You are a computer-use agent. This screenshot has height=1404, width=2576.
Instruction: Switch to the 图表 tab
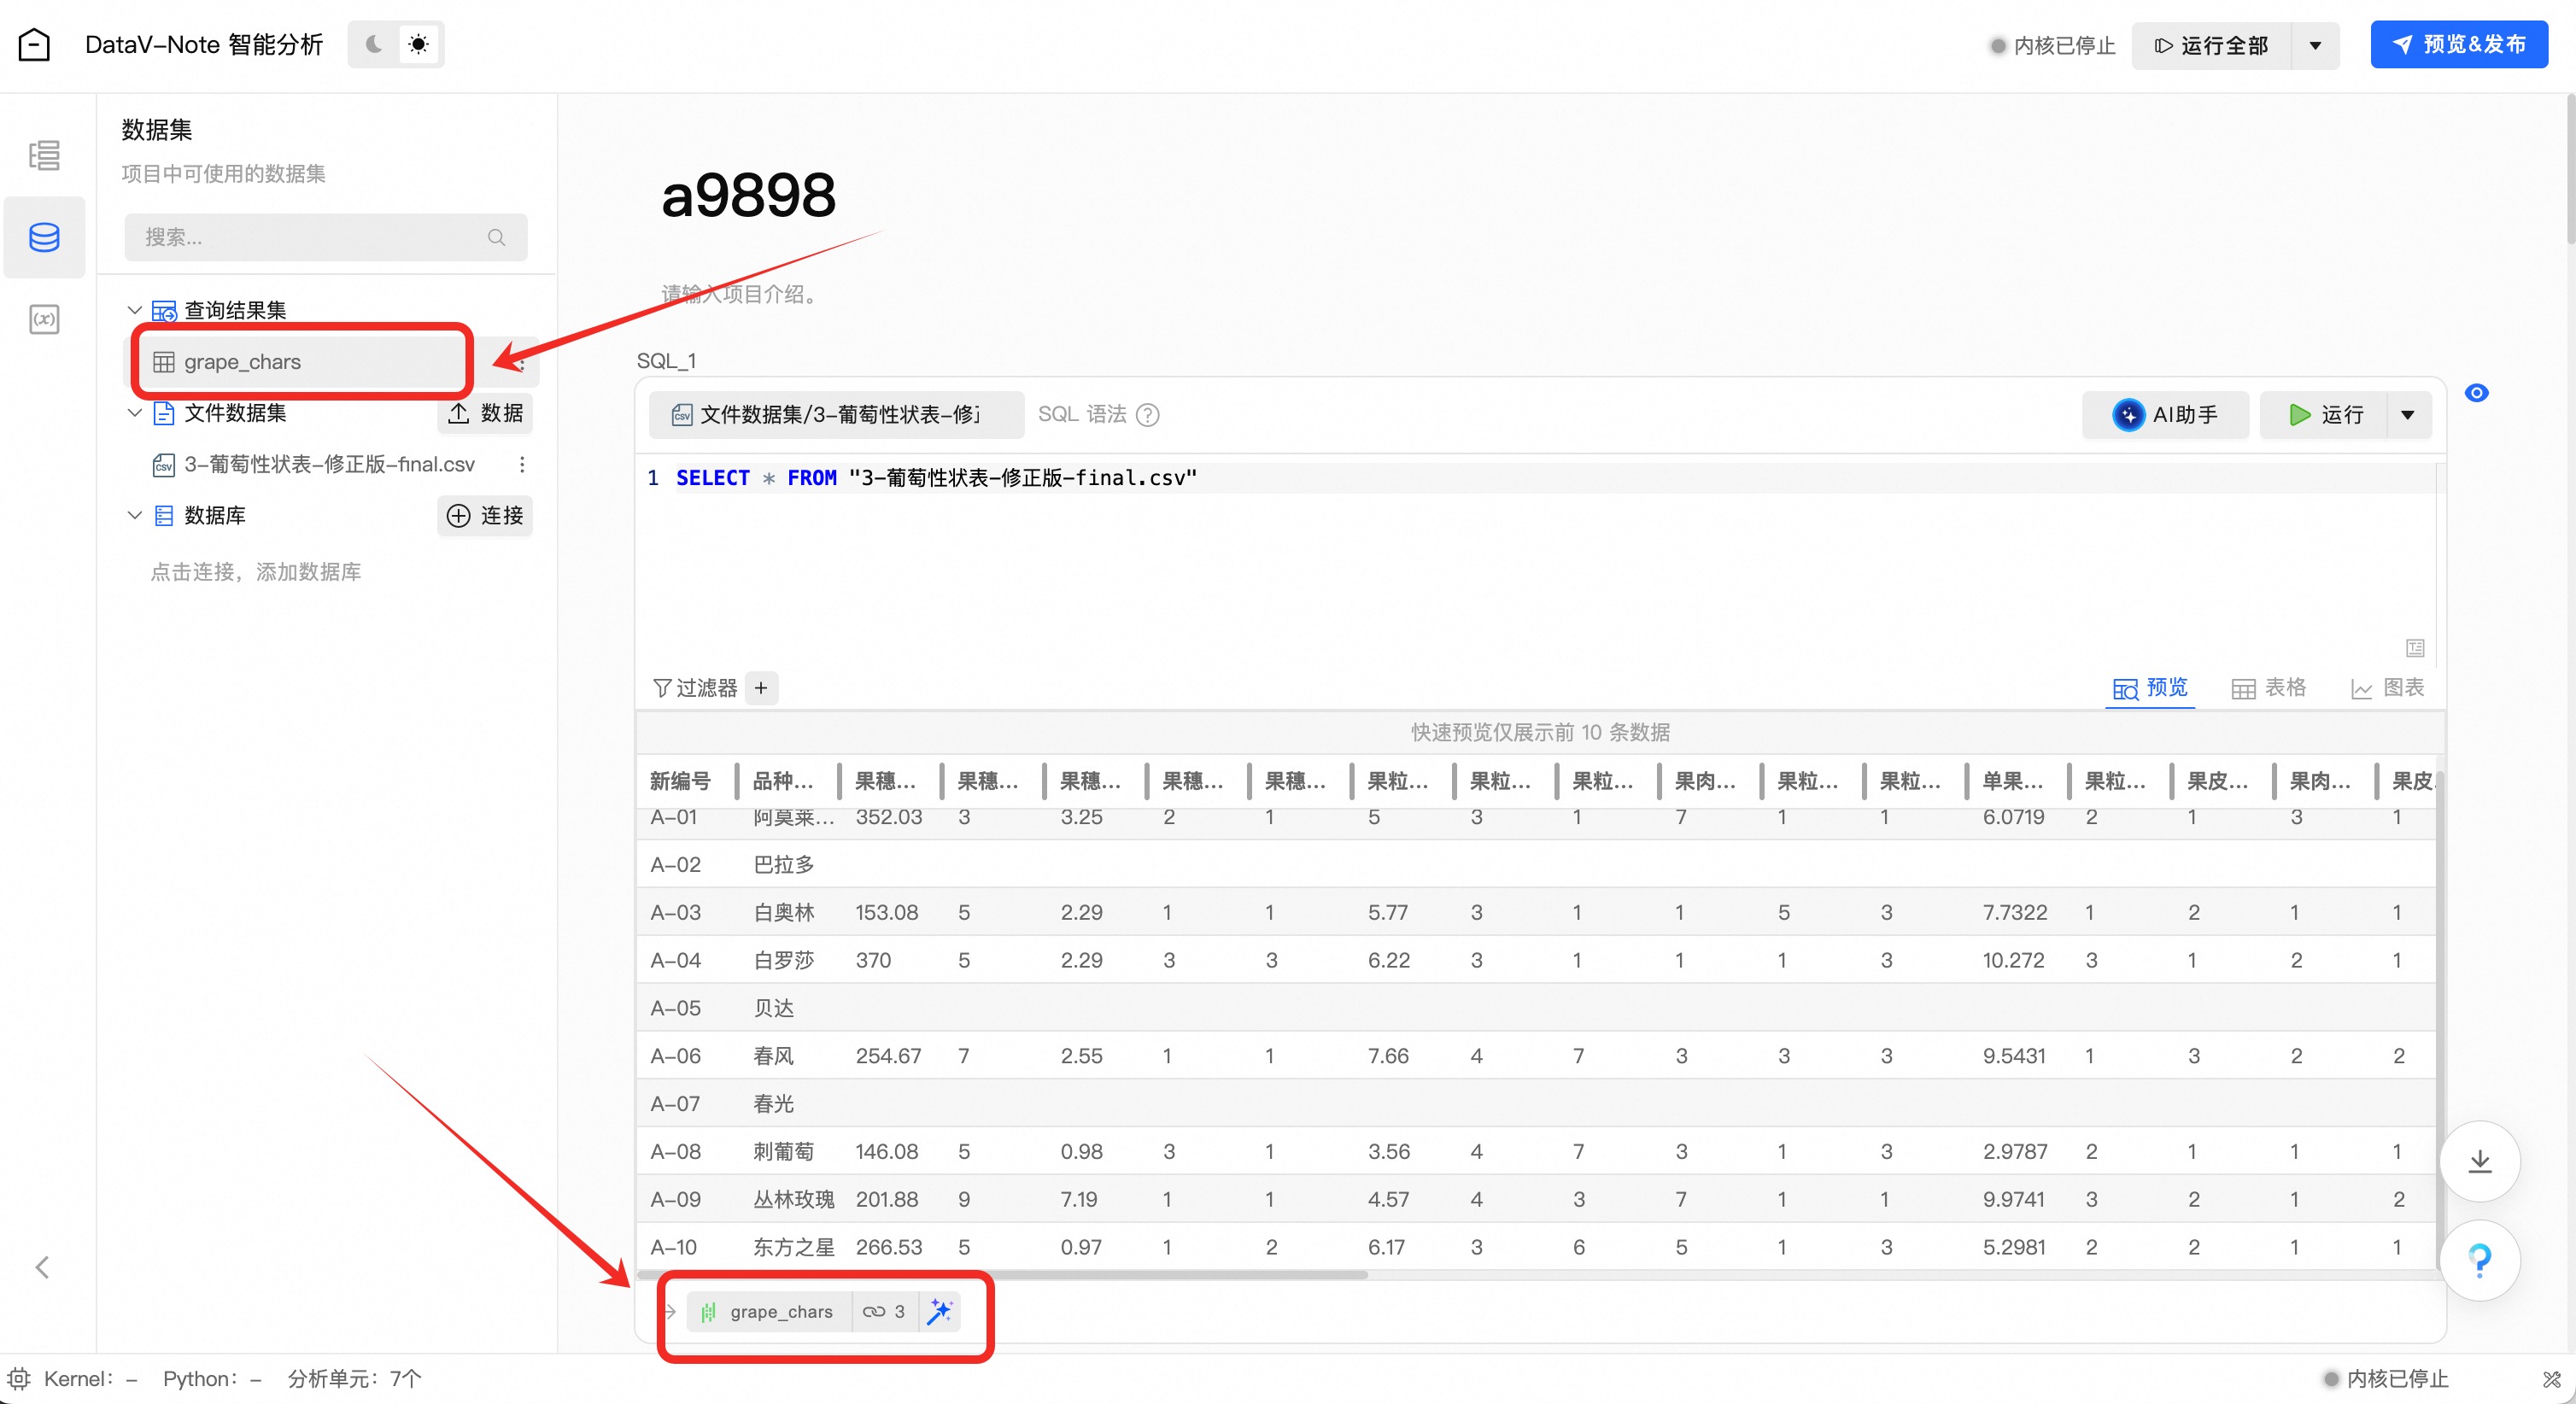pos(2387,688)
